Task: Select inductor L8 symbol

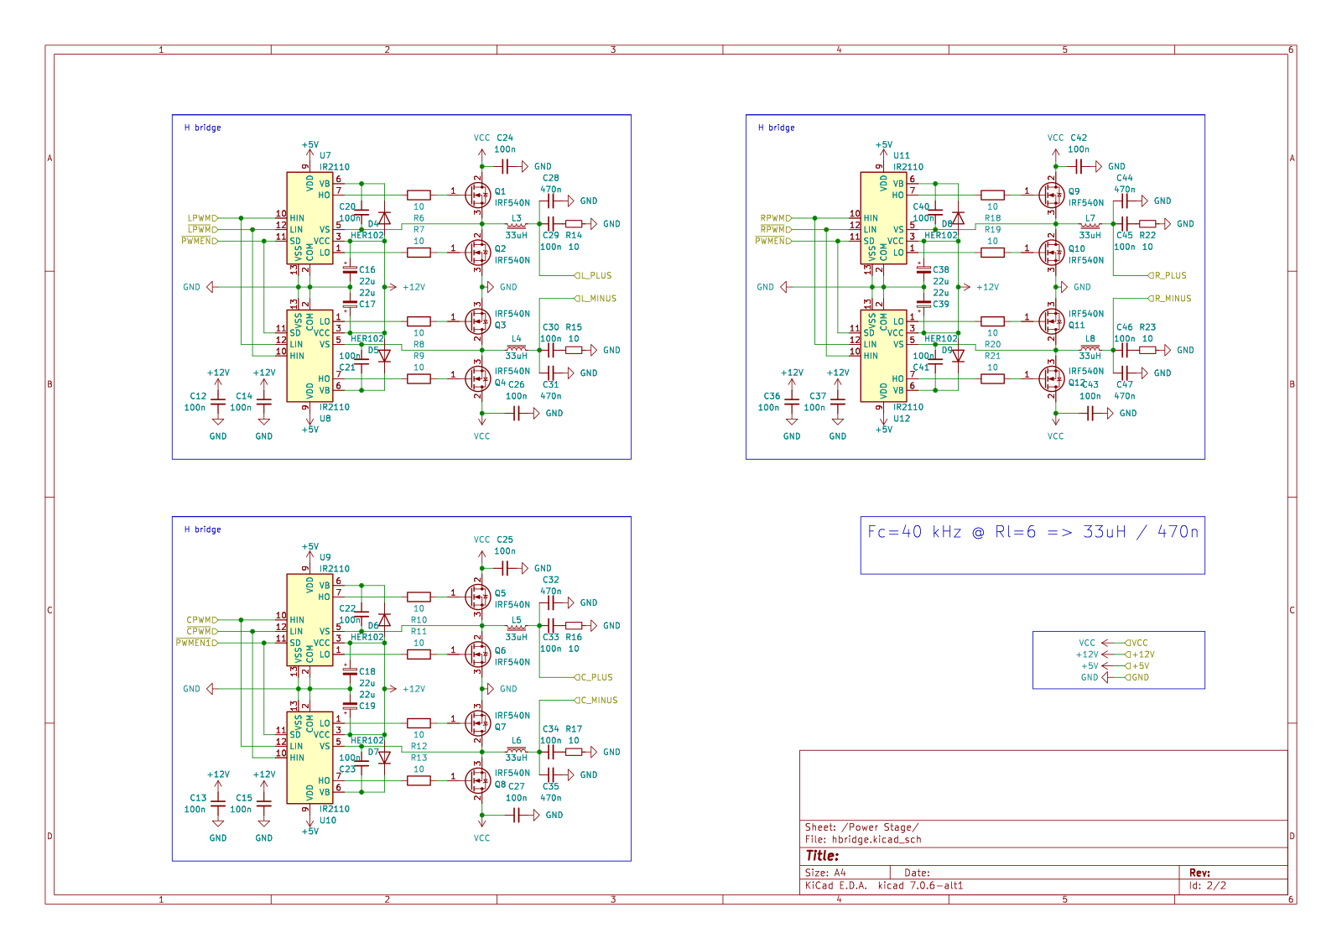Action: [1090, 347]
